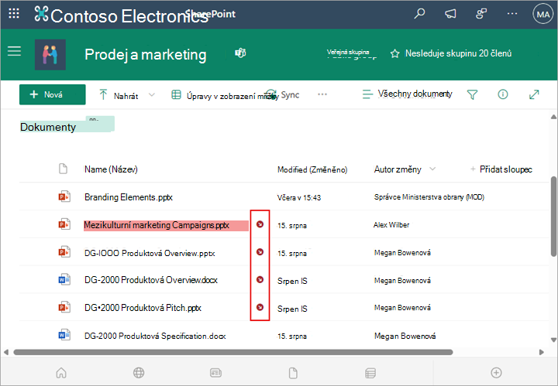558x386 pixels.
Task: Open Mezikulturní marketing Campaigns.pptx
Action: [x=157, y=225]
